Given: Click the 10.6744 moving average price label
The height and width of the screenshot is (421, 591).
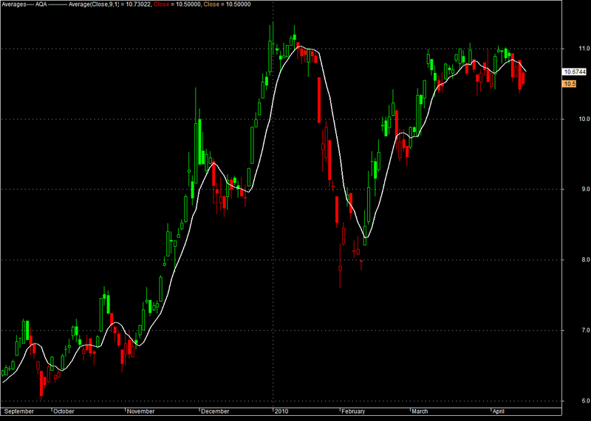Looking at the screenshot, I should [575, 72].
